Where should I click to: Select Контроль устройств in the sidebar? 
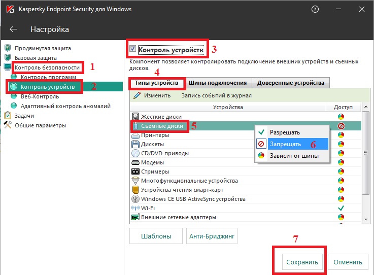coord(48,87)
